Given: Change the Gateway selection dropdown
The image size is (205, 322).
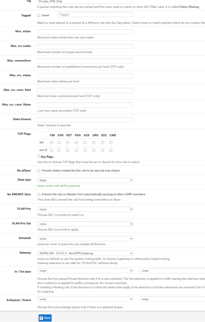Looking at the screenshot, I should click(85, 253).
